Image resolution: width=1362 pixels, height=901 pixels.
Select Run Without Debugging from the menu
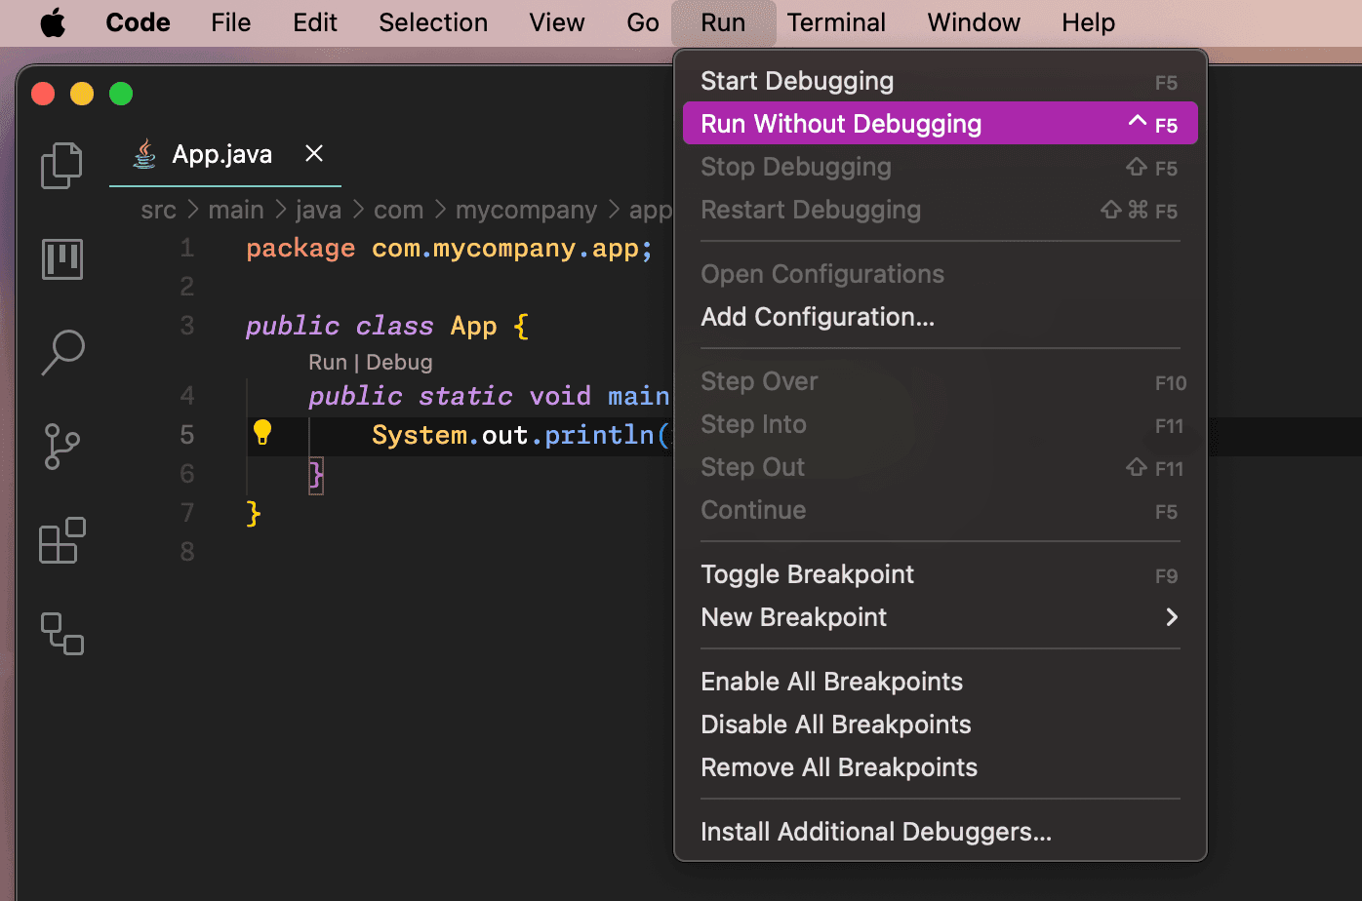click(x=840, y=123)
